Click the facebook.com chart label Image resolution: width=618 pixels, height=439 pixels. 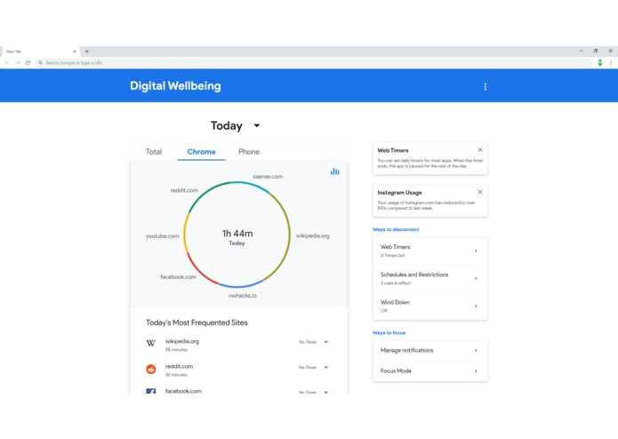(178, 276)
